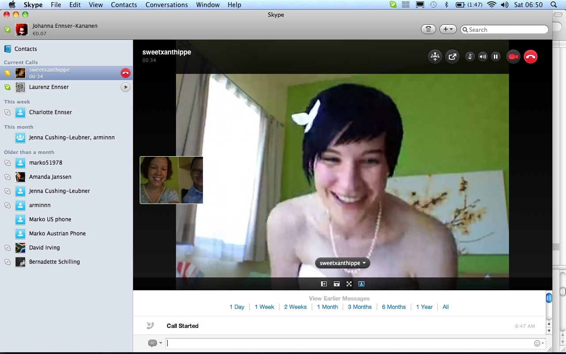Show messages from 2 Weeks
Image resolution: width=566 pixels, height=354 pixels.
295,307
